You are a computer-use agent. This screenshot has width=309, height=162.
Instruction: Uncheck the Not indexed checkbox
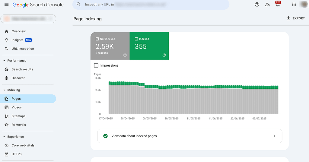pos(97,39)
